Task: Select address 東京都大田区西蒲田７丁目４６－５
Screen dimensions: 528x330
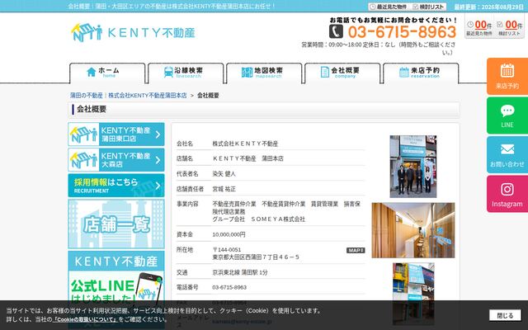Action: [256, 257]
